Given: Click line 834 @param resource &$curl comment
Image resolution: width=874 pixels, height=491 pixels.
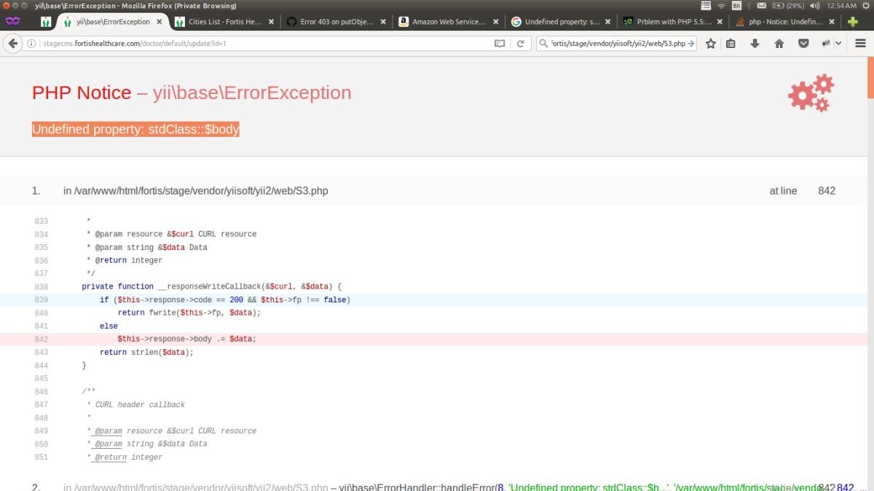Looking at the screenshot, I should click(x=171, y=234).
